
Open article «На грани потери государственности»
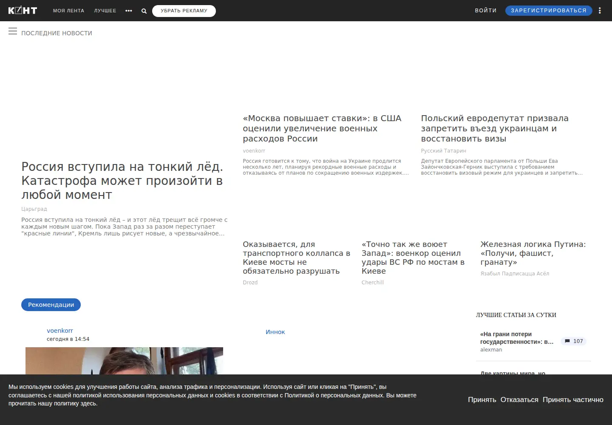tap(517, 338)
